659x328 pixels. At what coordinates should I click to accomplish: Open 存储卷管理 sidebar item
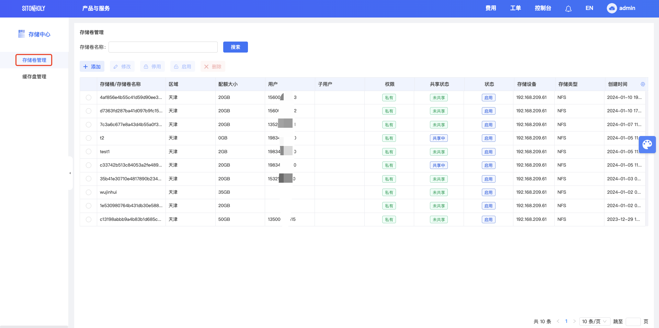click(34, 60)
